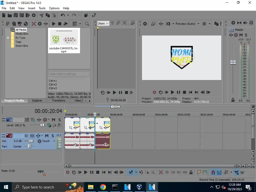Click the Trimmer play button
Screen dimensions: 256x192
[x=114, y=92]
